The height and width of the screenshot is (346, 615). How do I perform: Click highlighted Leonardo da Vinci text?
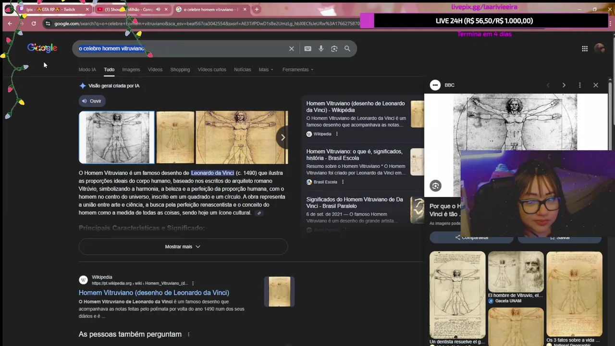(212, 173)
